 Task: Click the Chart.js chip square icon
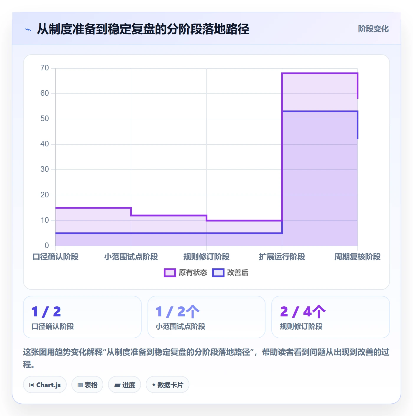pyautogui.click(x=32, y=385)
